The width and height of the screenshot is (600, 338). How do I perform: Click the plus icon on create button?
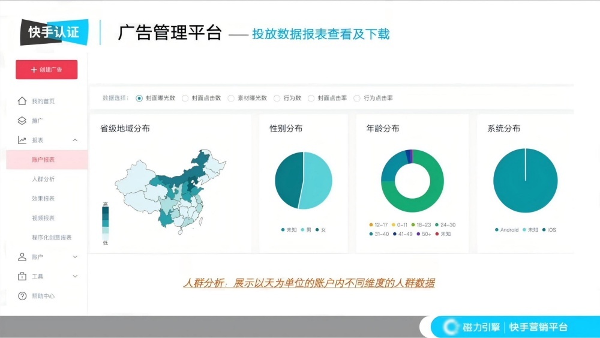click(x=34, y=70)
